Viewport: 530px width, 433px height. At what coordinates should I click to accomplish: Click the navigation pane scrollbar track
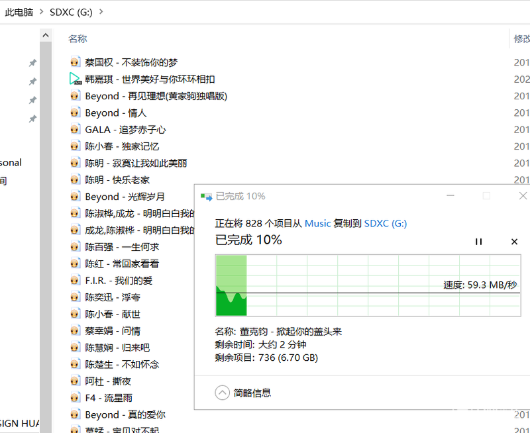[46, 236]
